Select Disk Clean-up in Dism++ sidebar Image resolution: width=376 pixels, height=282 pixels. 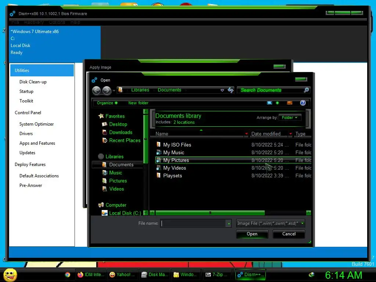pos(33,82)
